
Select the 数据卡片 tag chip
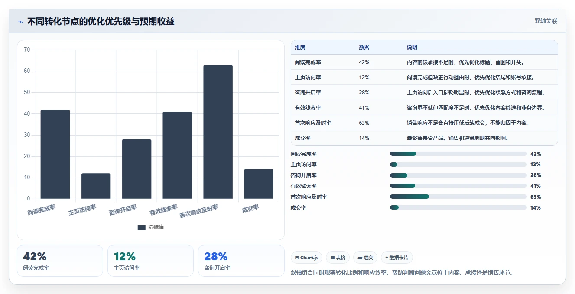(397, 258)
